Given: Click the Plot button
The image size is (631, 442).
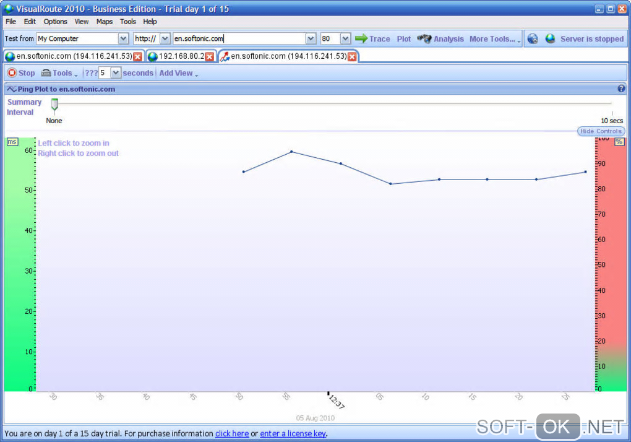Looking at the screenshot, I should 403,39.
